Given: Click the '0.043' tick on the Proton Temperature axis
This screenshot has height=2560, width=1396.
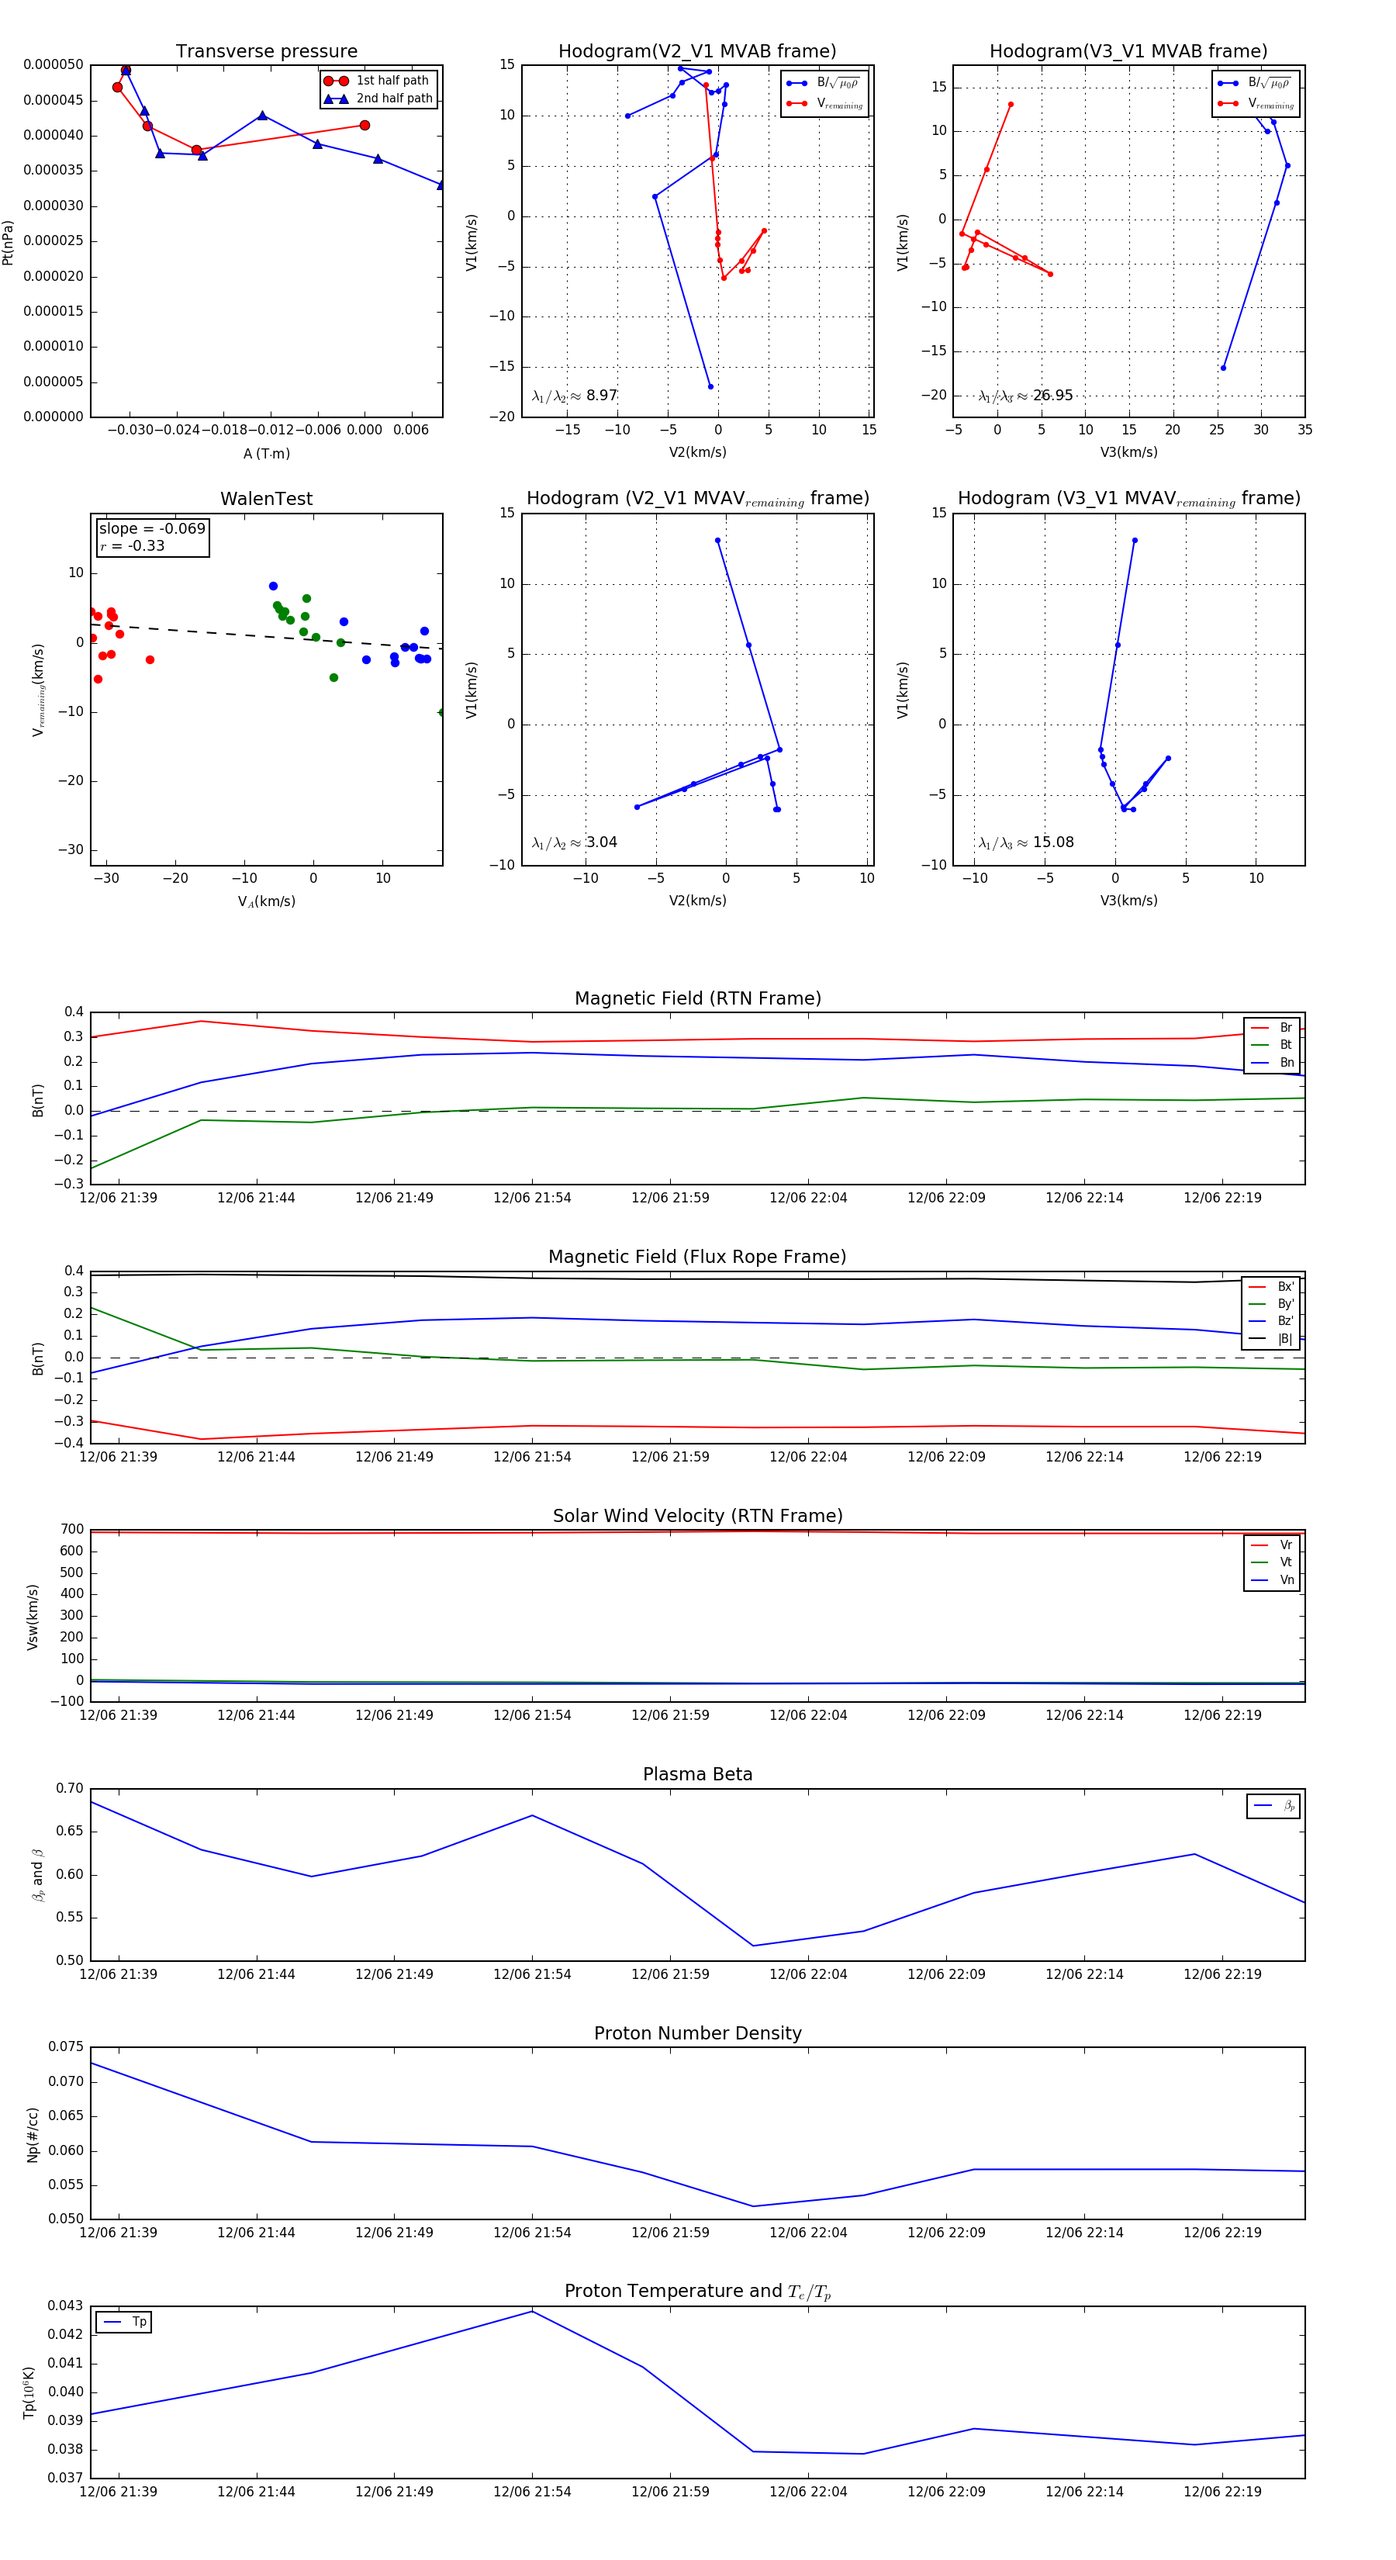Looking at the screenshot, I should click(67, 2306).
